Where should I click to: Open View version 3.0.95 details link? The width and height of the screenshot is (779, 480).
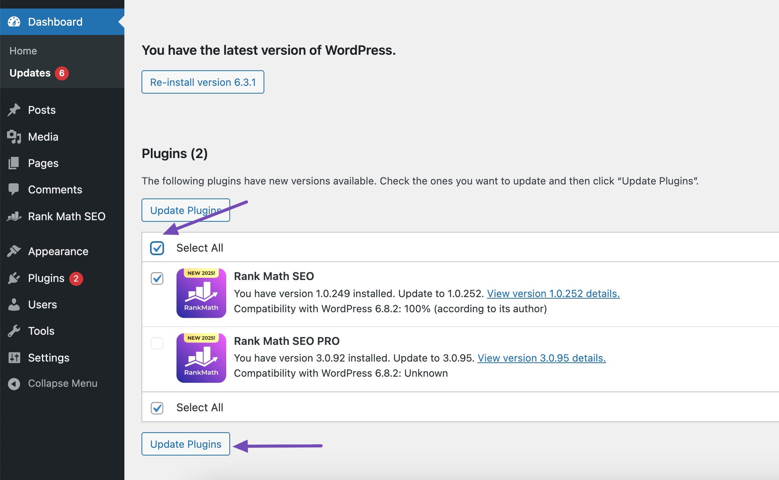pyautogui.click(x=541, y=358)
